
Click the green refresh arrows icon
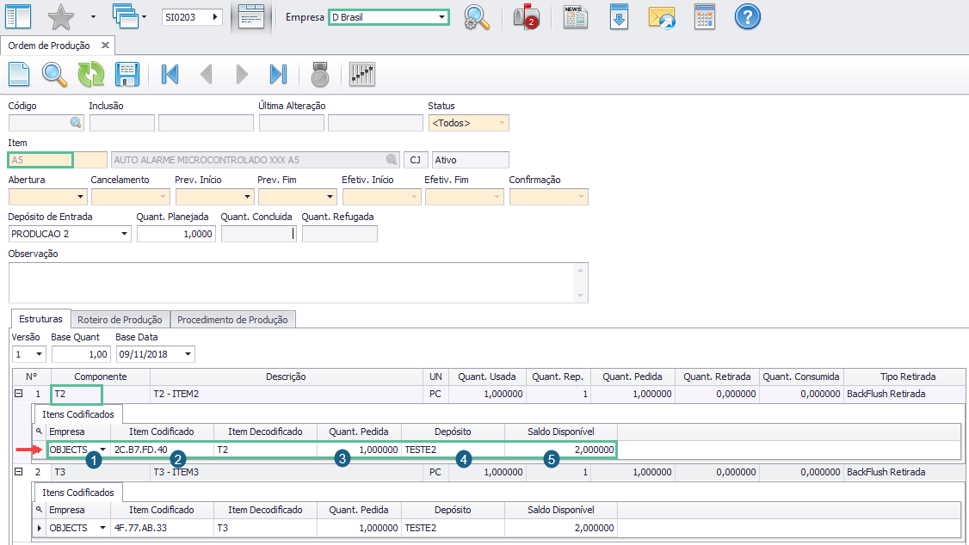pyautogui.click(x=91, y=74)
